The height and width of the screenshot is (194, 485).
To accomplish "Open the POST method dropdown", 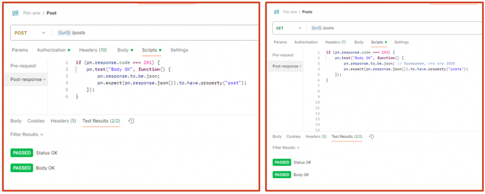I will (x=30, y=33).
